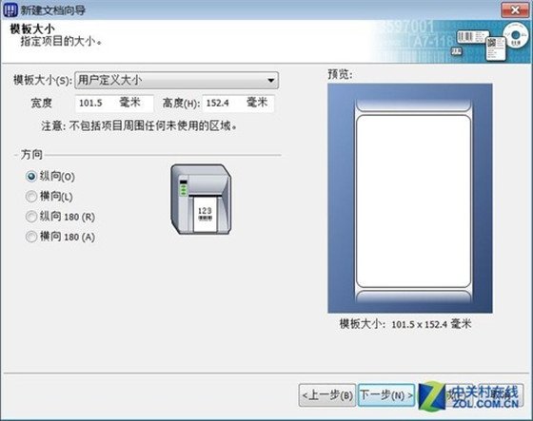Go back with 上一步(B) button
Screen dimensions: 533x421
(327, 395)
